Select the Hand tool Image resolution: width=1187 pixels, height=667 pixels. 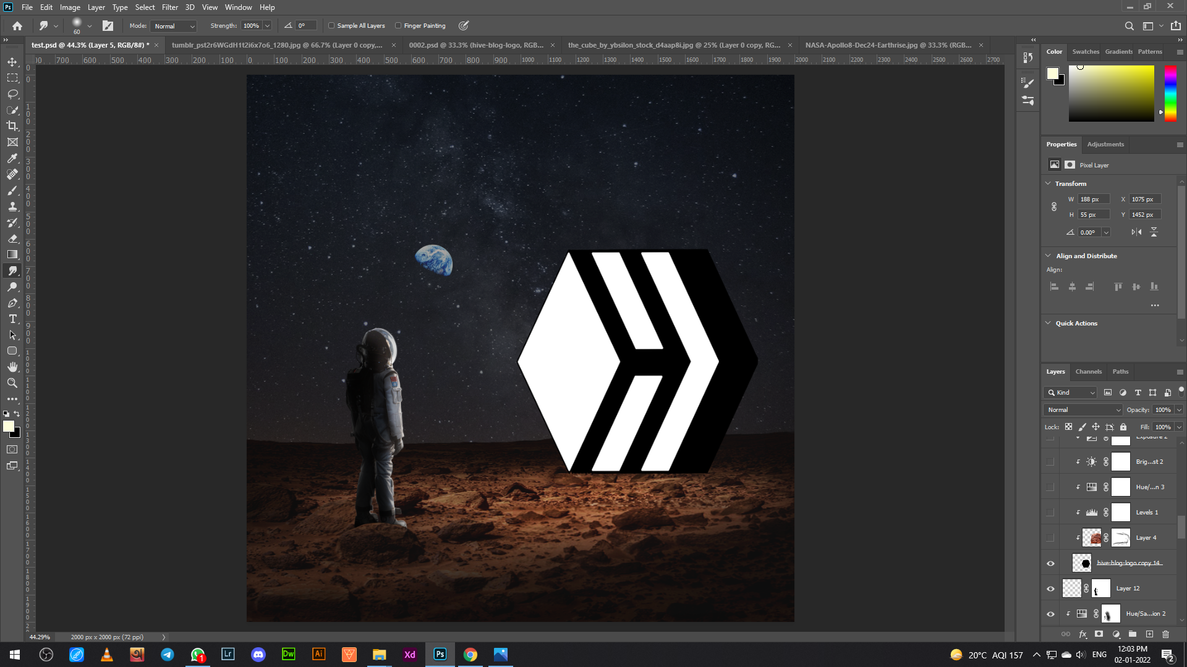[x=12, y=367]
